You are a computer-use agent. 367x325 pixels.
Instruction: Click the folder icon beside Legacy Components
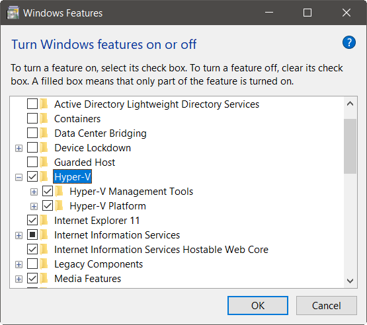[x=44, y=264]
